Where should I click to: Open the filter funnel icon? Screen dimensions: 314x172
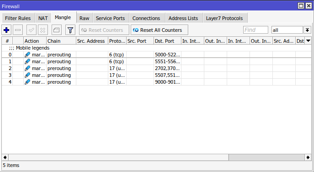(70, 30)
